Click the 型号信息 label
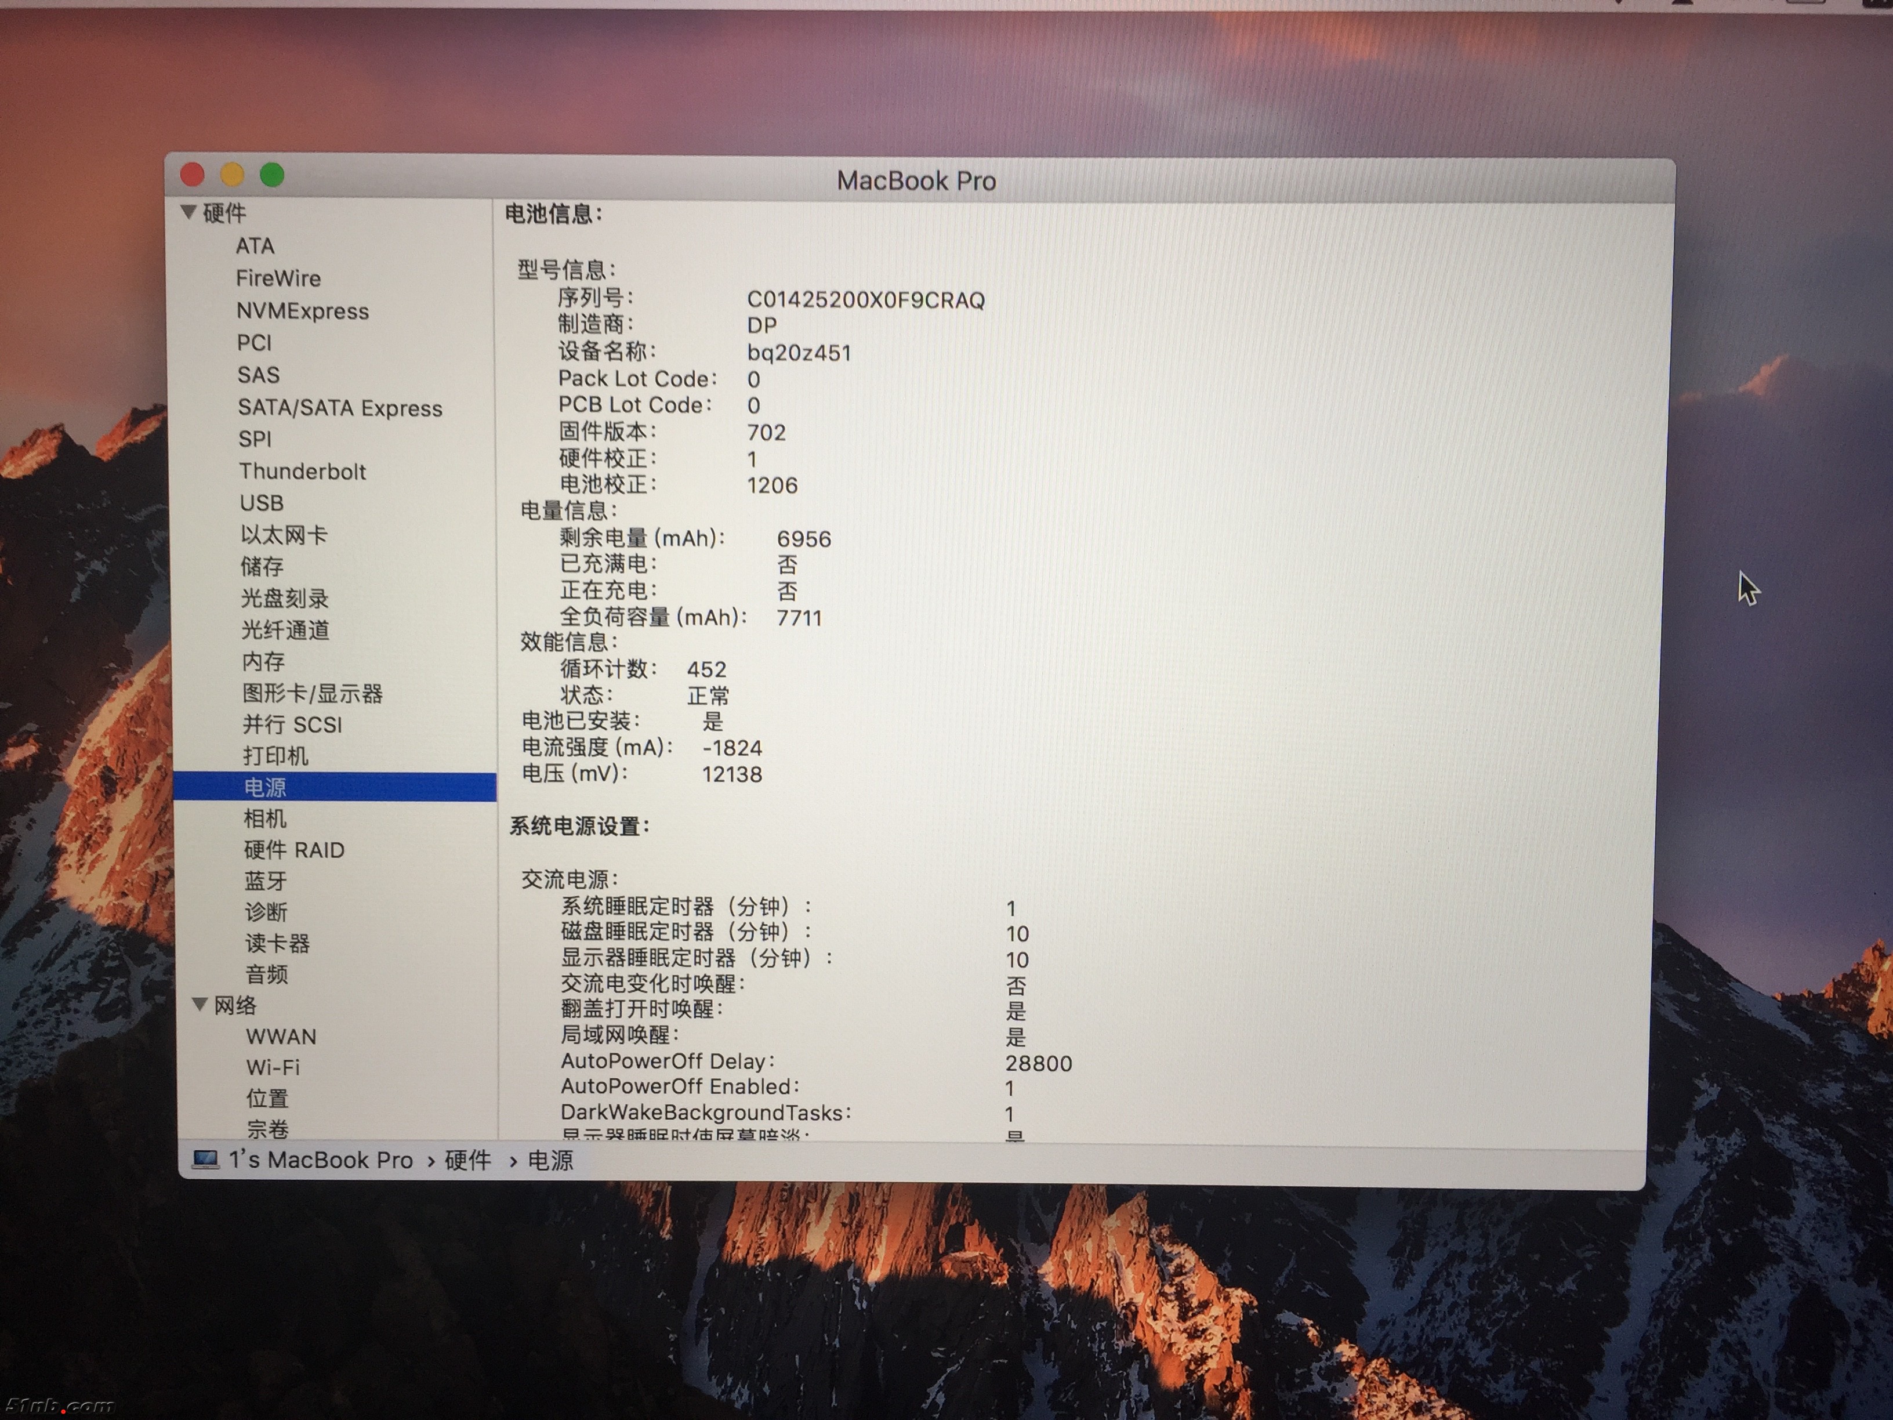Screen dimensions: 1893x1420 point(567,270)
